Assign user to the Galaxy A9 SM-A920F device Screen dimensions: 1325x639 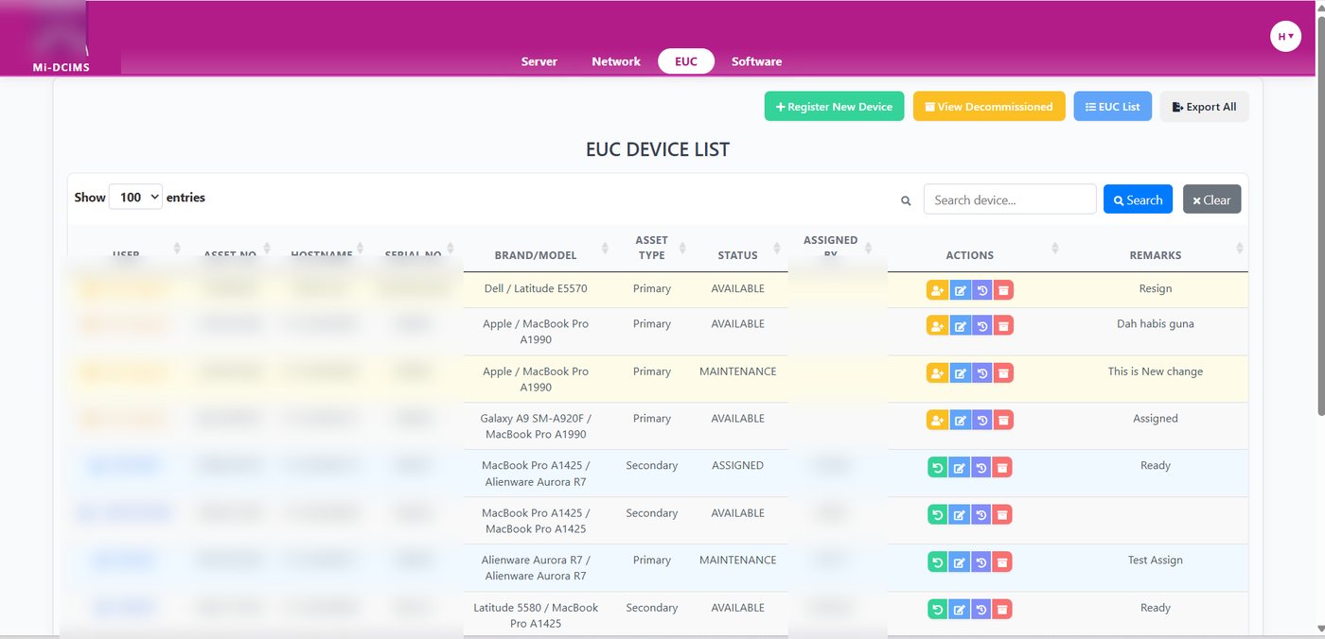pyautogui.click(x=937, y=420)
